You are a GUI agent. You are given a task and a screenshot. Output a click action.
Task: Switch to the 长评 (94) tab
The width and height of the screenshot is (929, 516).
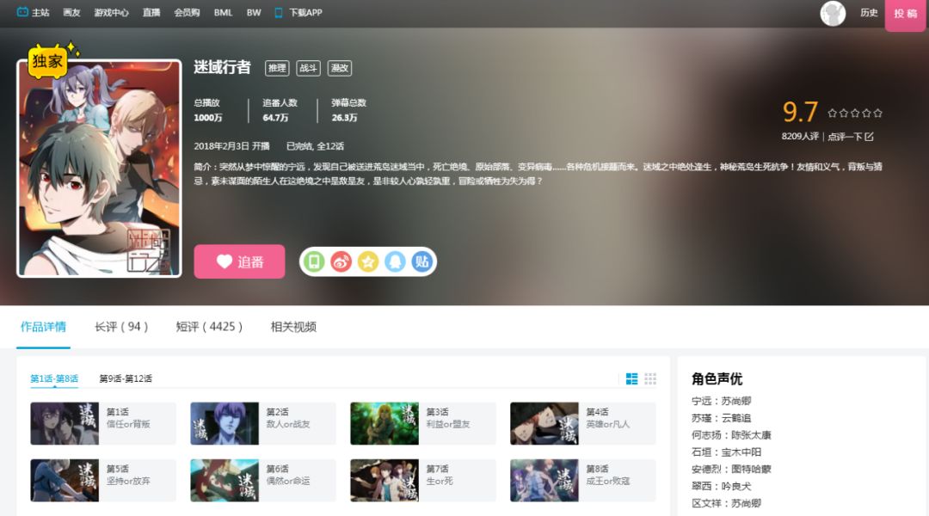click(x=121, y=327)
